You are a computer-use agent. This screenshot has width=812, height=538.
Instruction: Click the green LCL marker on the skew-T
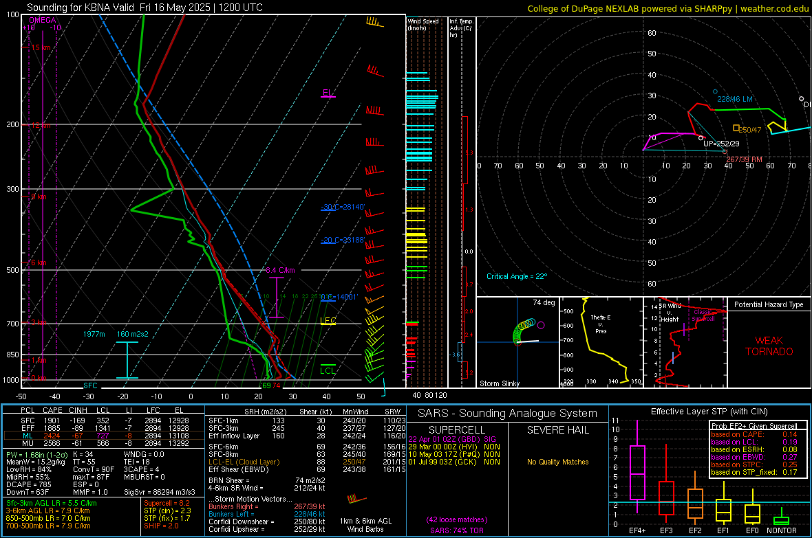(x=328, y=370)
